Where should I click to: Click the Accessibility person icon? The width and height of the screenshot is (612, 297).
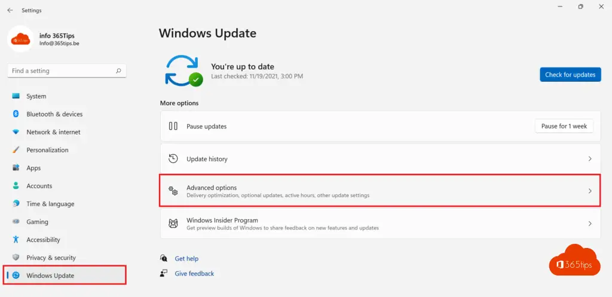pyautogui.click(x=16, y=240)
